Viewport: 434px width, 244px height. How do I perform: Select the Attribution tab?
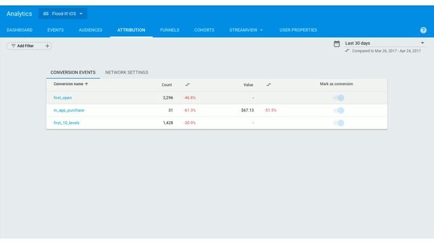tap(131, 30)
